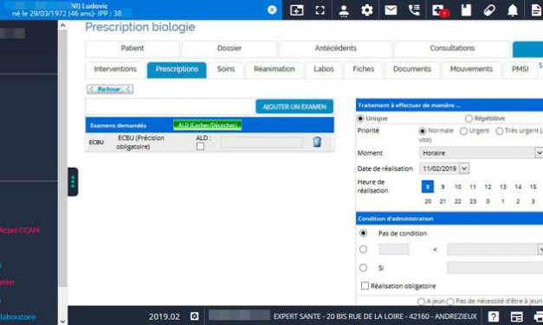Open the Dossier tab
This screenshot has height=325, width=543.
click(229, 48)
